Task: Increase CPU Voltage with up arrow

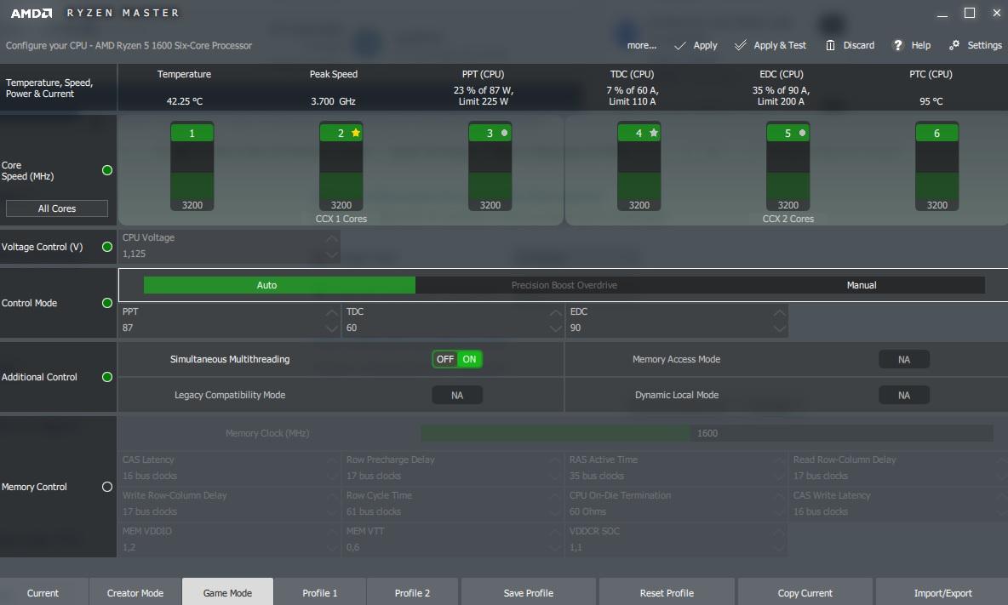Action: click(x=331, y=239)
